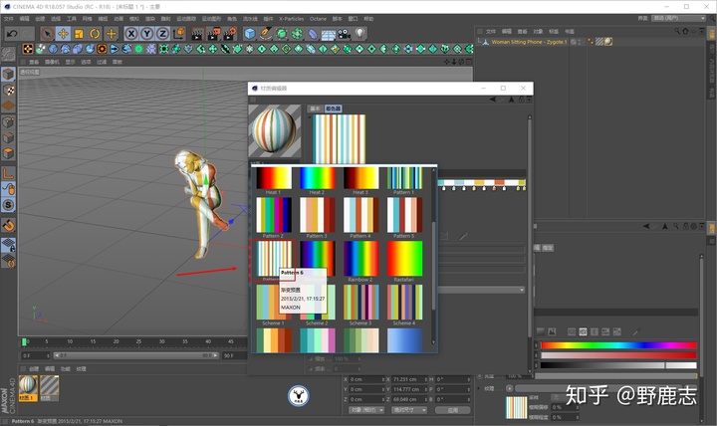Click the X size field 71.231 cm

coord(409,379)
